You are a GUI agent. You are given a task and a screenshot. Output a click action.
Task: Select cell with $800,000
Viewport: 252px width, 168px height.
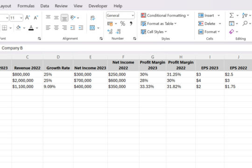pos(28,75)
